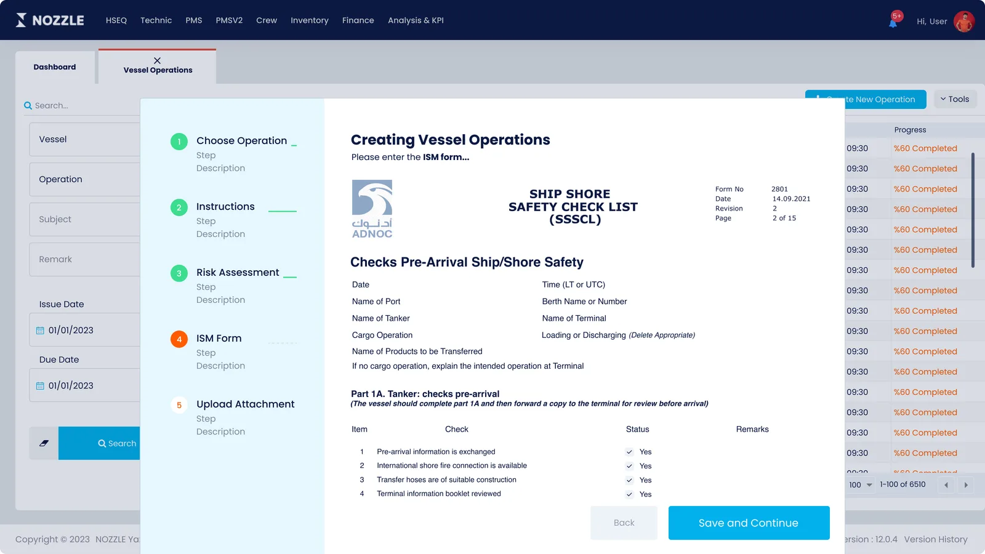Select the ISM Form step title
This screenshot has height=554, width=985.
click(x=219, y=339)
